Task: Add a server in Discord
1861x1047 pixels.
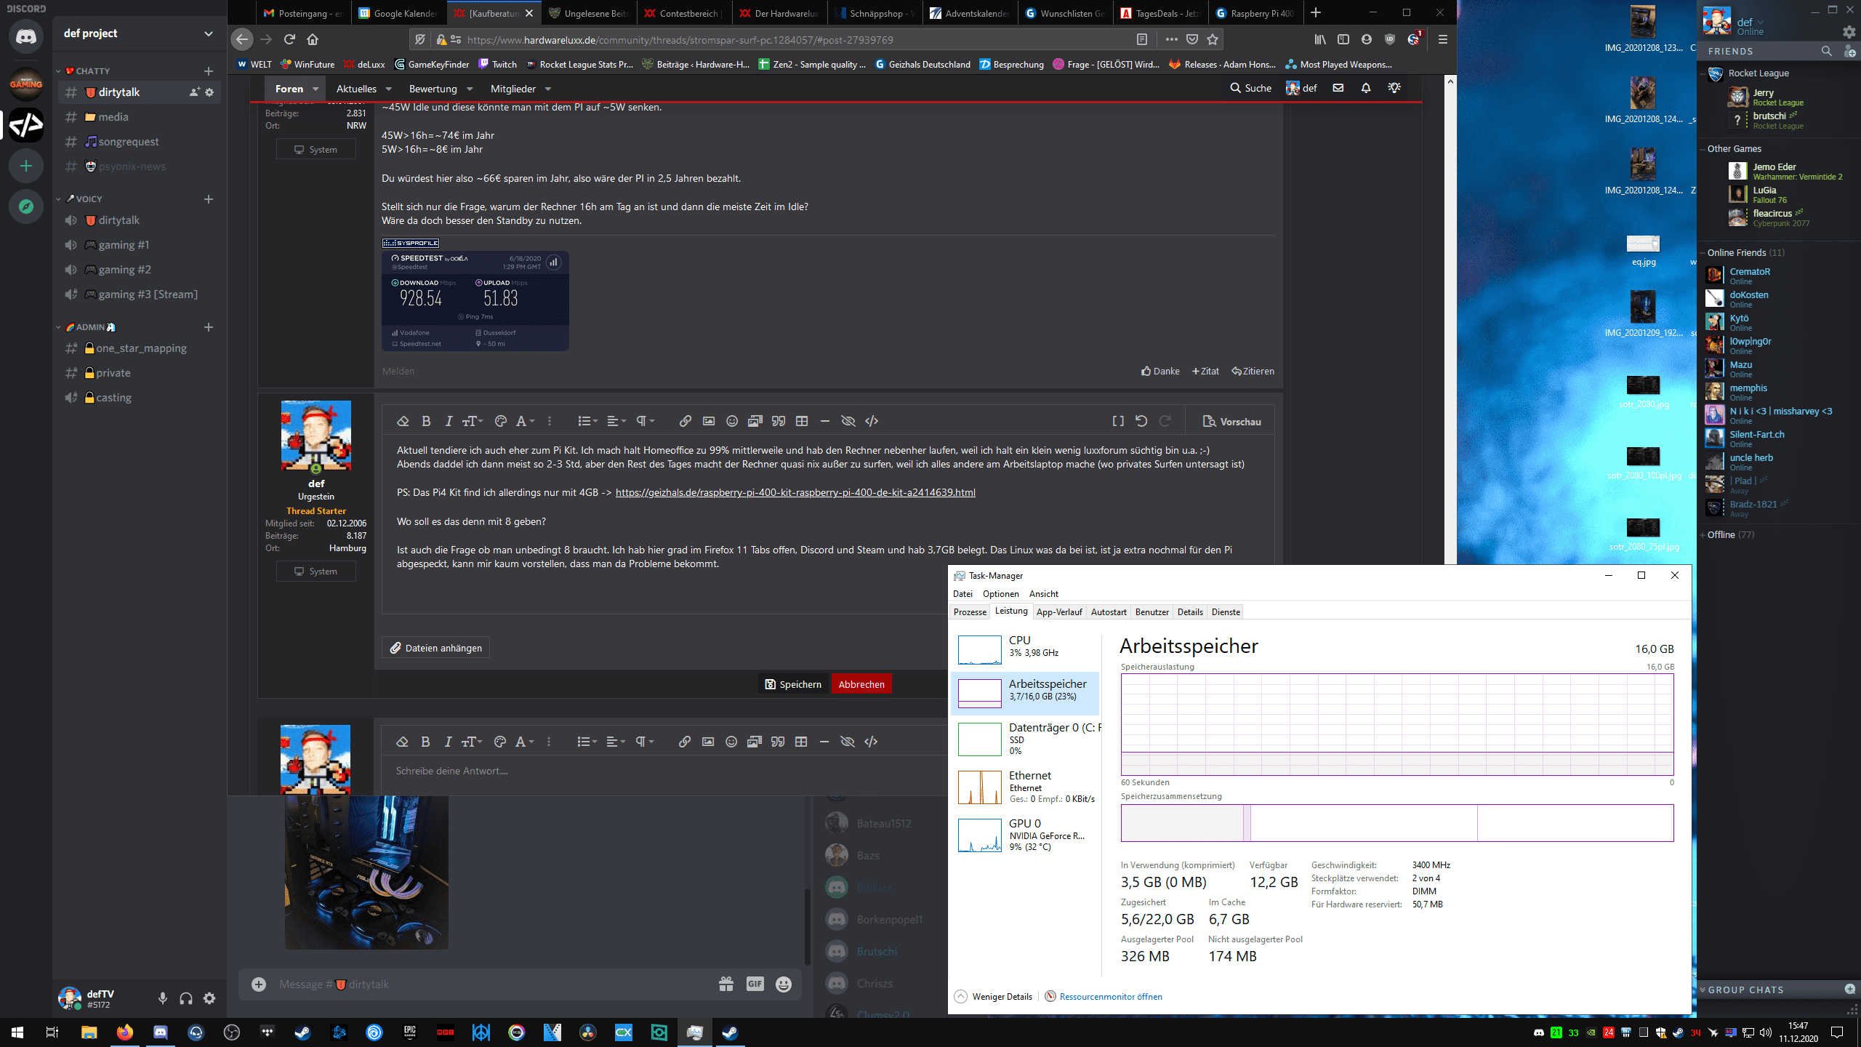Action: click(26, 166)
